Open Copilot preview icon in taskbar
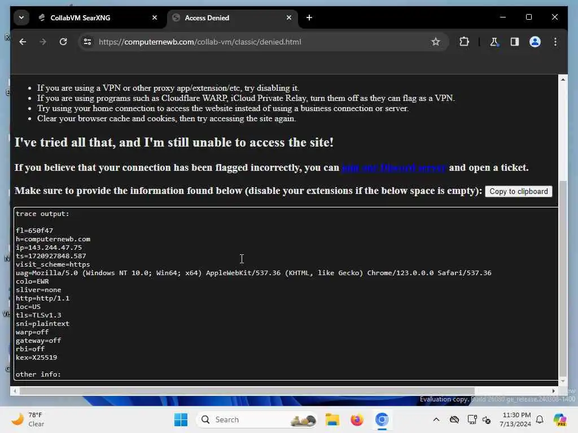This screenshot has height=433, width=578. coord(560,419)
